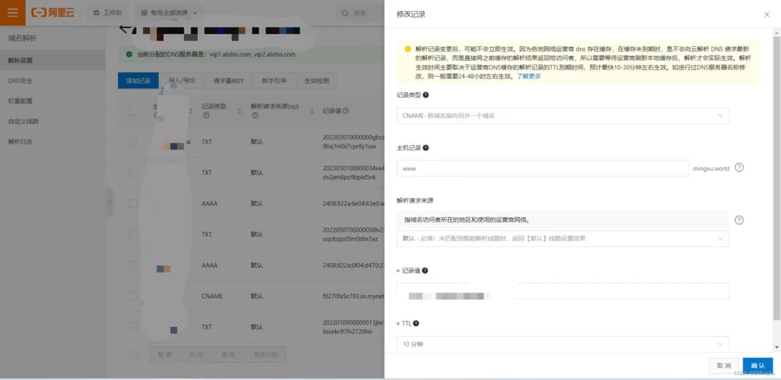The height and width of the screenshot is (380, 781).
Task: Open the hamburger menu in top-left corner
Action: pos(12,12)
